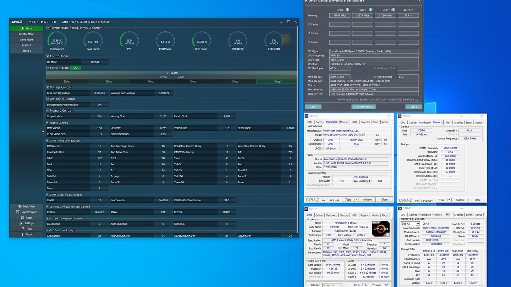This screenshot has width=511, height=287.
Task: Collapse Temperature, Speed, Power & Current section
Action: [48, 28]
